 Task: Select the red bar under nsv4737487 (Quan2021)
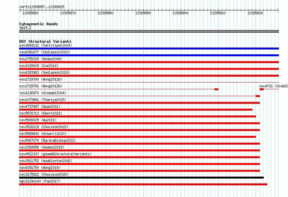136,110
